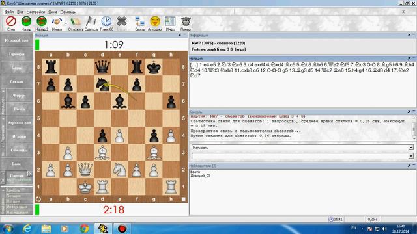Image resolution: width=417 pixels, height=234 pixels.
Task: Open the Турниры sidebar button
Action: tap(16, 54)
